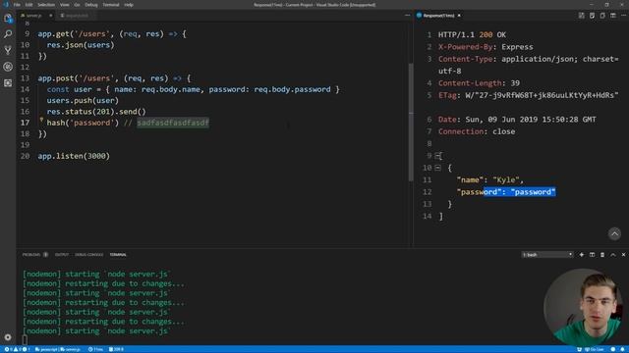Create a new terminal with plus icon
This screenshot has width=629, height=353.
tap(581, 255)
